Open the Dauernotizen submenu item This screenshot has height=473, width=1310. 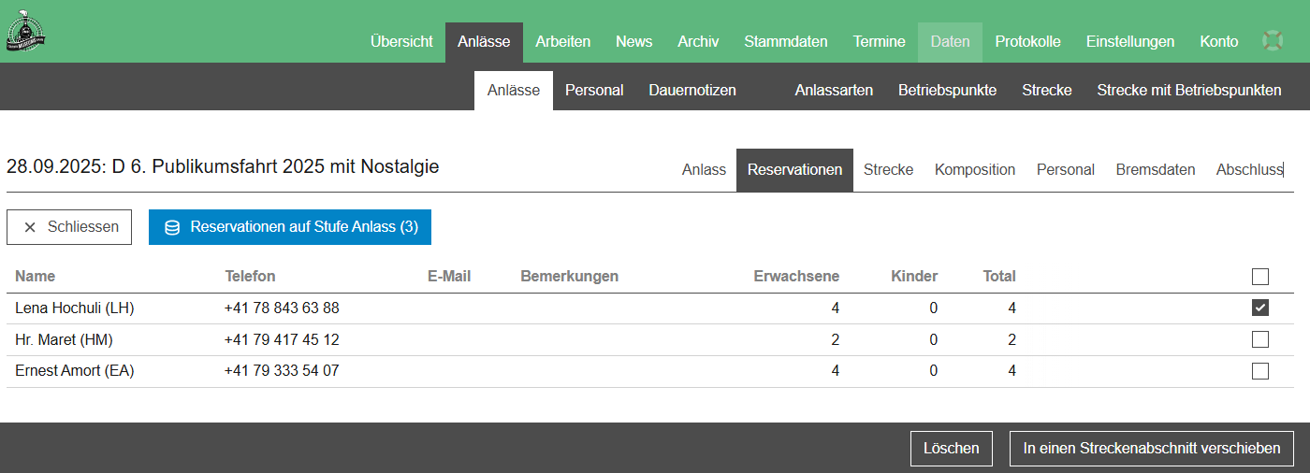click(x=692, y=91)
